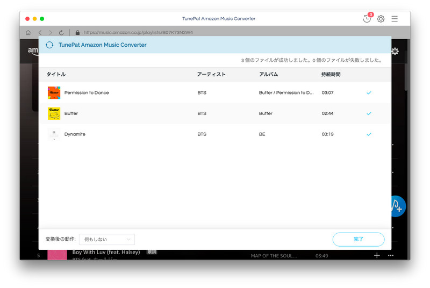Minimize the window with the yellow button

[34, 19]
